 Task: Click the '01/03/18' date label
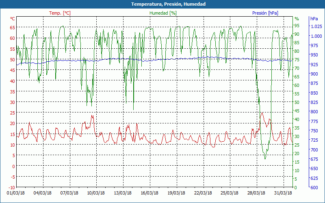point(16,193)
